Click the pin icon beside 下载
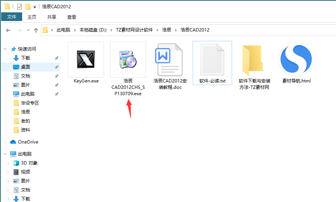 coord(57,58)
